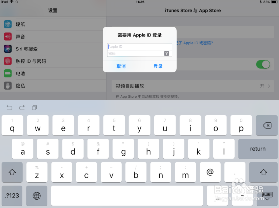Tap the b key

coord(136,172)
